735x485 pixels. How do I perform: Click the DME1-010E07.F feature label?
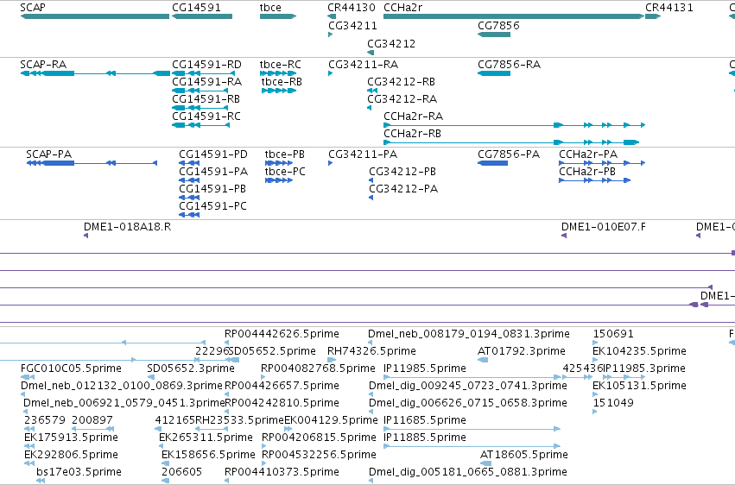pyautogui.click(x=603, y=227)
